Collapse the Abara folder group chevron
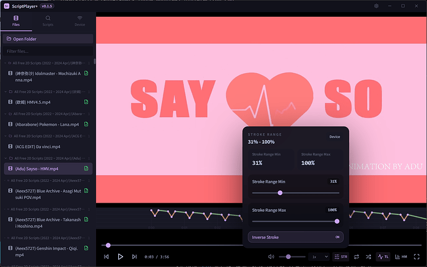This screenshot has height=267, width=427. click(6, 114)
